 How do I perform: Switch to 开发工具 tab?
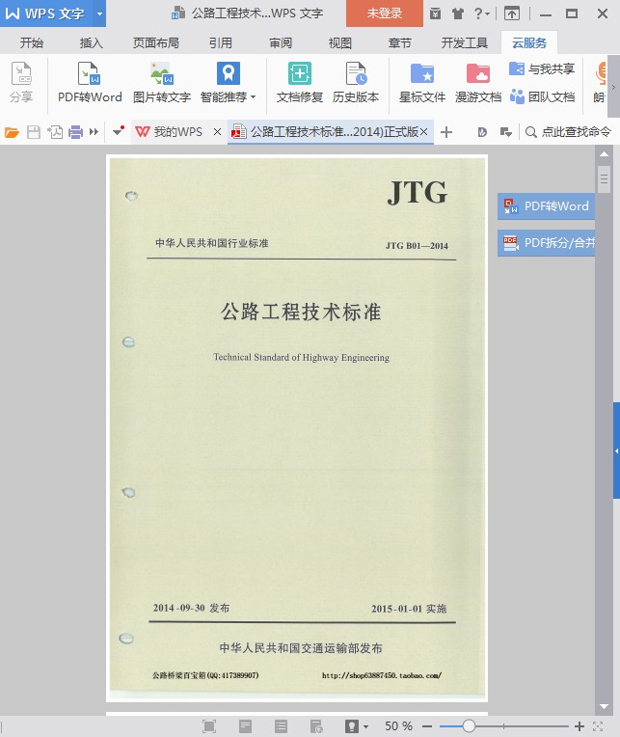464,43
